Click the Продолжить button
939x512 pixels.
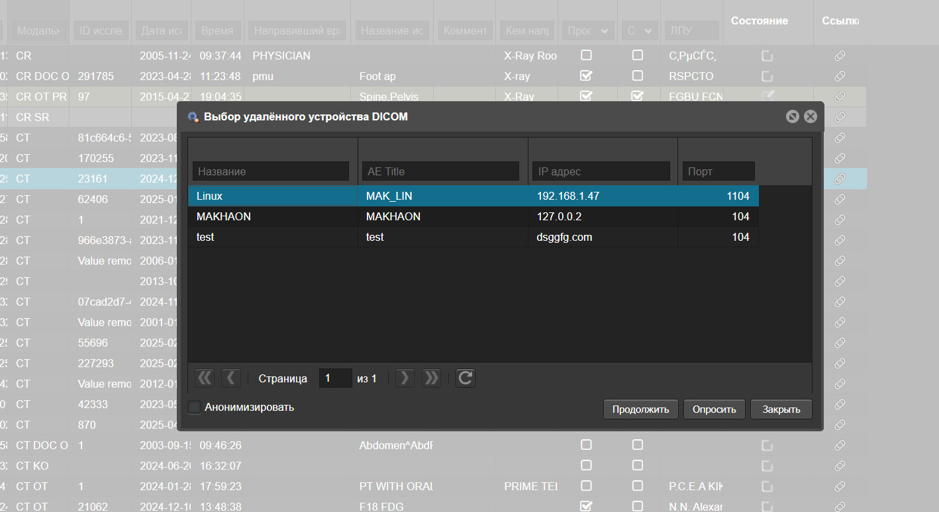coord(640,409)
